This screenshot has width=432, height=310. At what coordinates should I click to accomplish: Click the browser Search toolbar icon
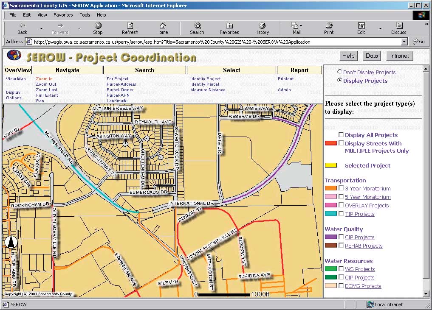tap(197, 26)
